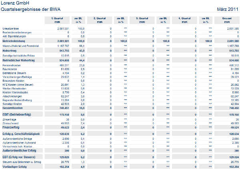This screenshot has height=169, width=240.
Task: Click the Besondere Kosten row label
Action: [14, 81]
